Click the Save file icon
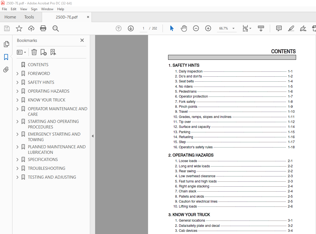The height and width of the screenshot is (234, 316). tap(7, 28)
